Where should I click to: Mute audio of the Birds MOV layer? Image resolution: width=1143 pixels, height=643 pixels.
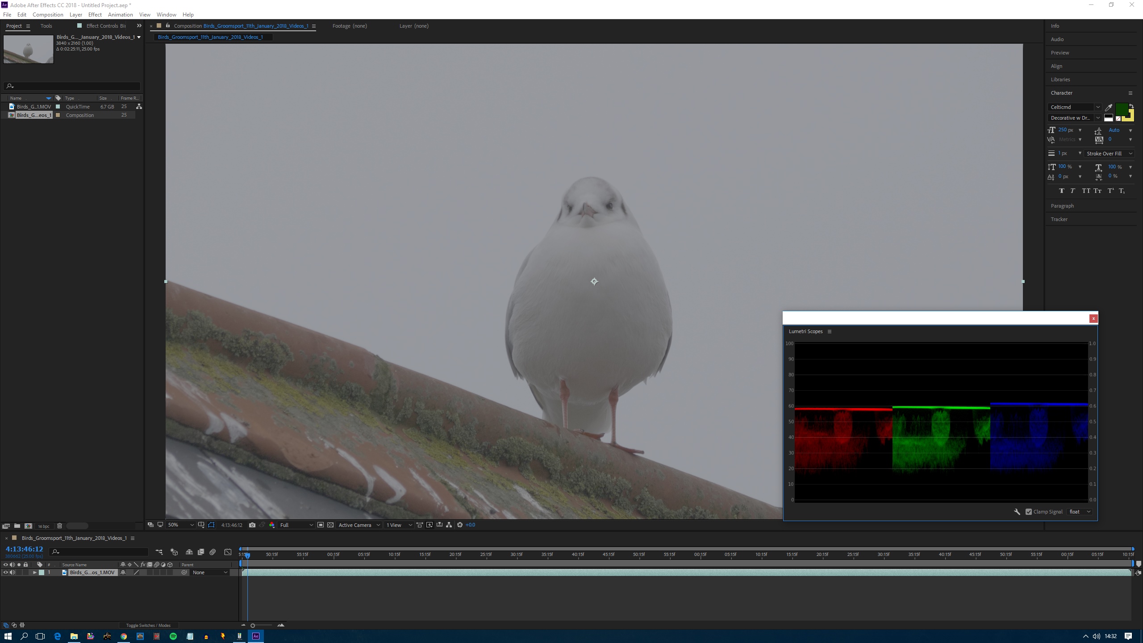pos(12,572)
